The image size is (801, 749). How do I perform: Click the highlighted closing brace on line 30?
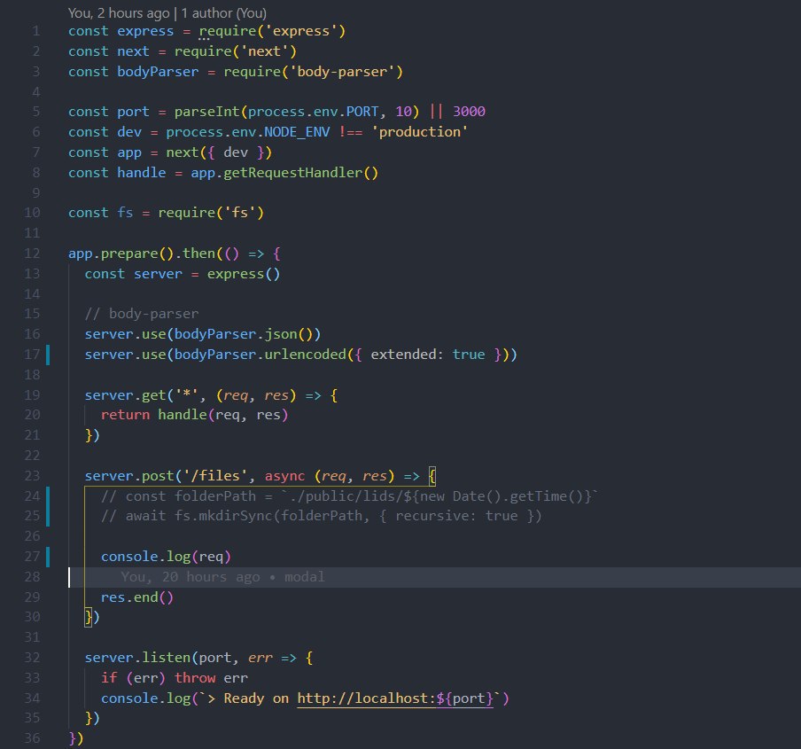point(89,617)
